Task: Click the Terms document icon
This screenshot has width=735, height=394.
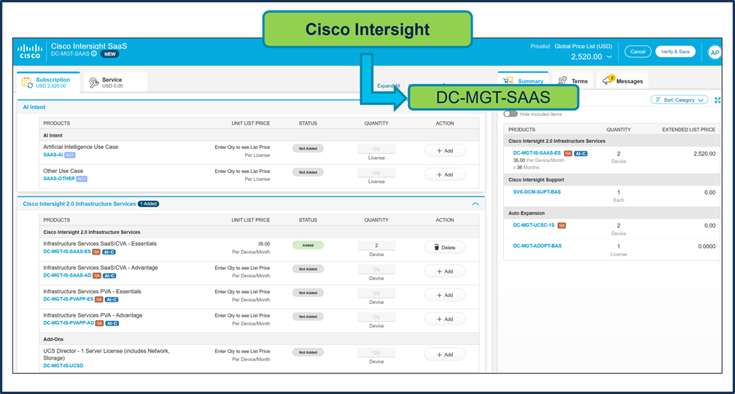Action: click(562, 81)
